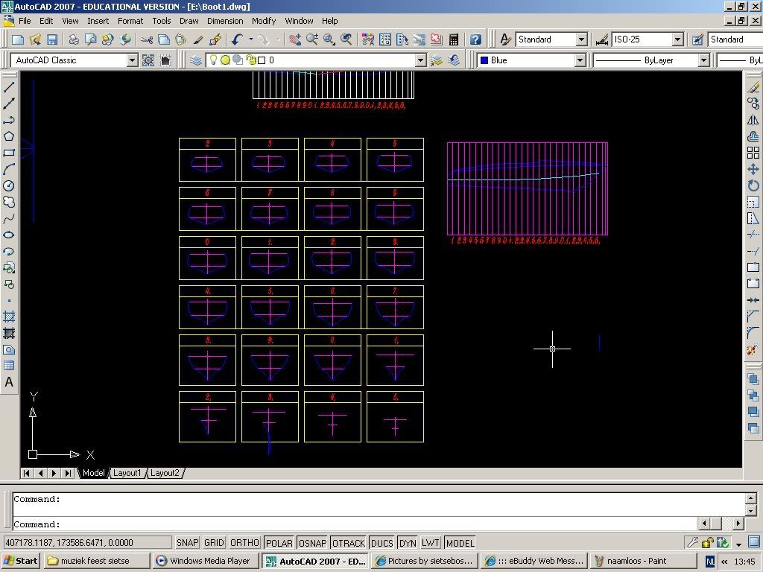Switch to Windows Media Player taskbar button
Image resolution: width=763 pixels, height=572 pixels.
203,561
